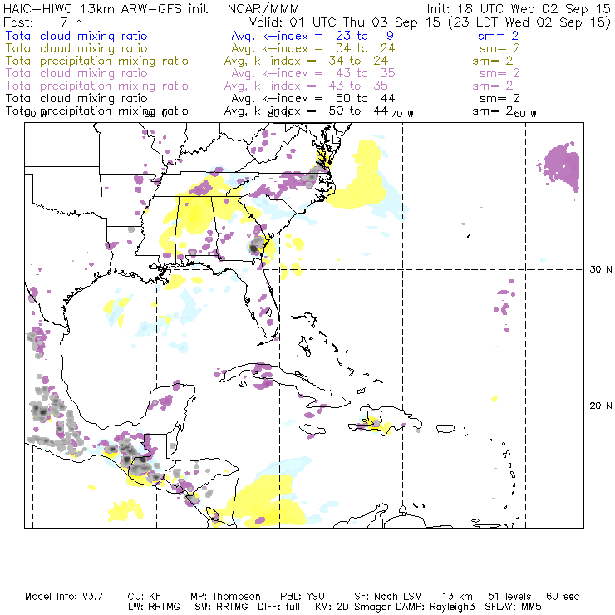Click the 'PBL: YSU' footer entry
The width and height of the screenshot is (615, 615).
[303, 597]
